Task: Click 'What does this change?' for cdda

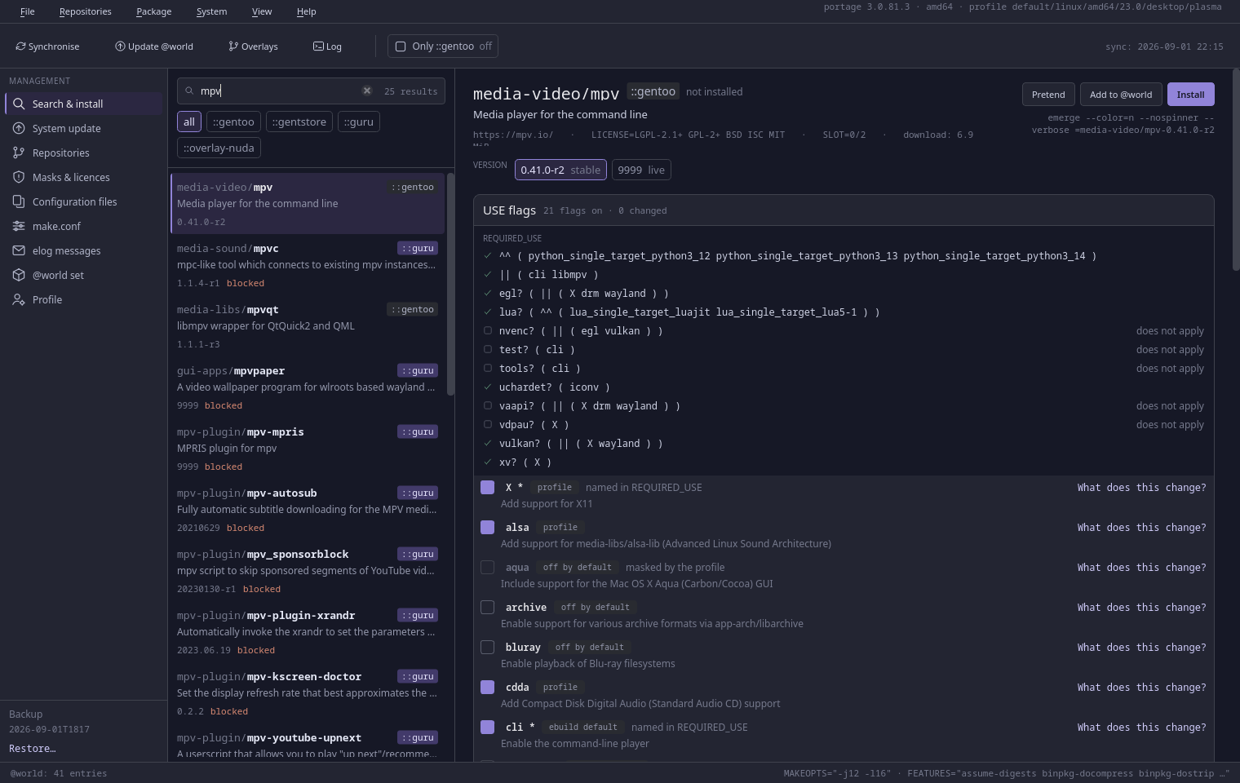Action: coord(1141,688)
